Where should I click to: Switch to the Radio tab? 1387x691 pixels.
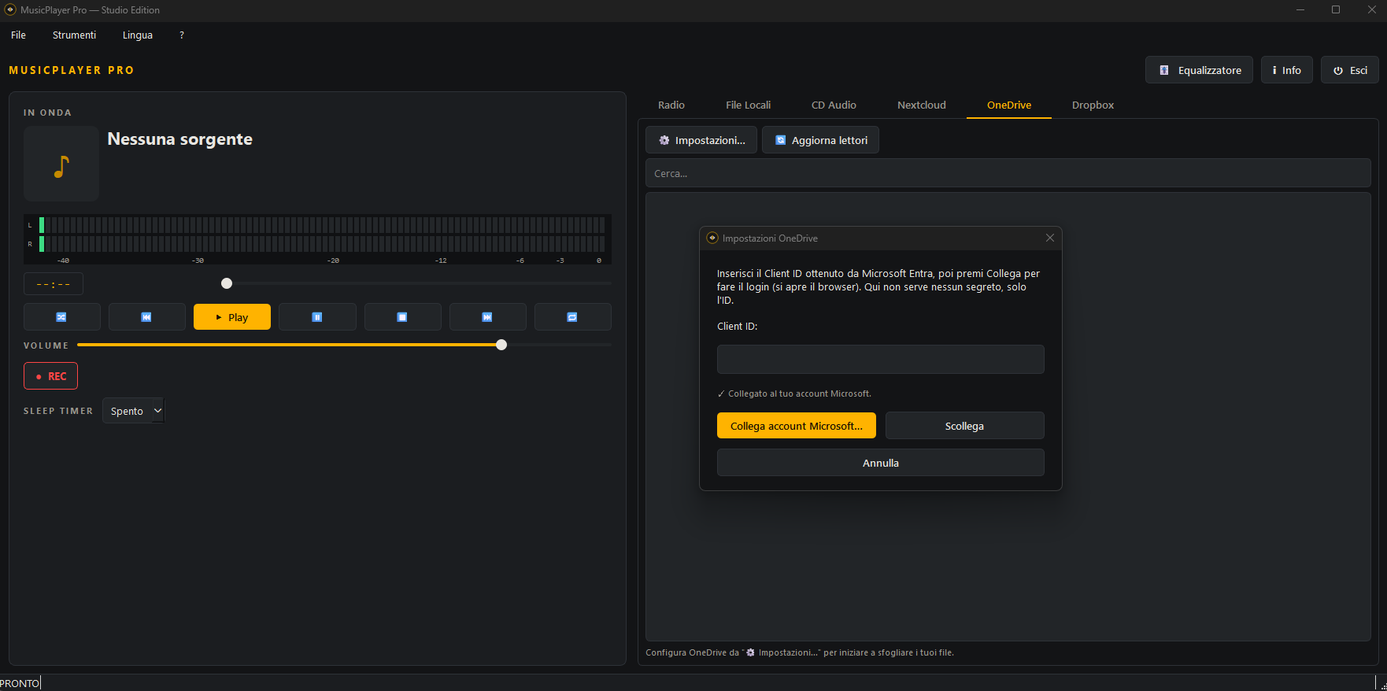click(x=671, y=105)
